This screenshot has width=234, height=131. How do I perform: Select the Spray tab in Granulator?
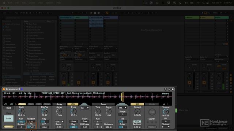[x=59, y=104]
